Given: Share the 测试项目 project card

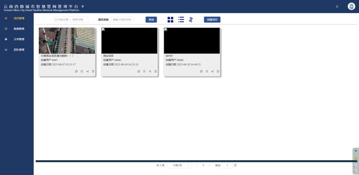Looking at the screenshot, I should coord(150,71).
